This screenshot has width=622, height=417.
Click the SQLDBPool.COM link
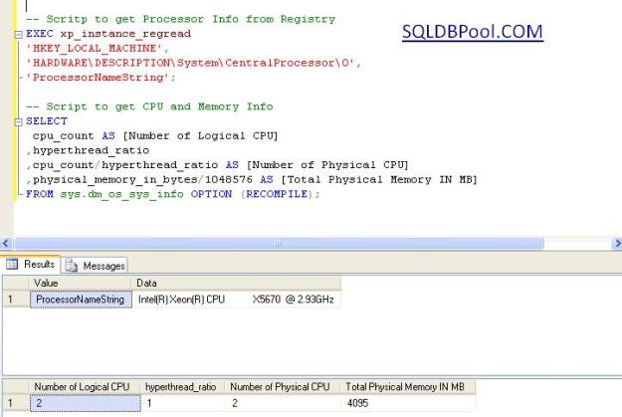pos(472,32)
